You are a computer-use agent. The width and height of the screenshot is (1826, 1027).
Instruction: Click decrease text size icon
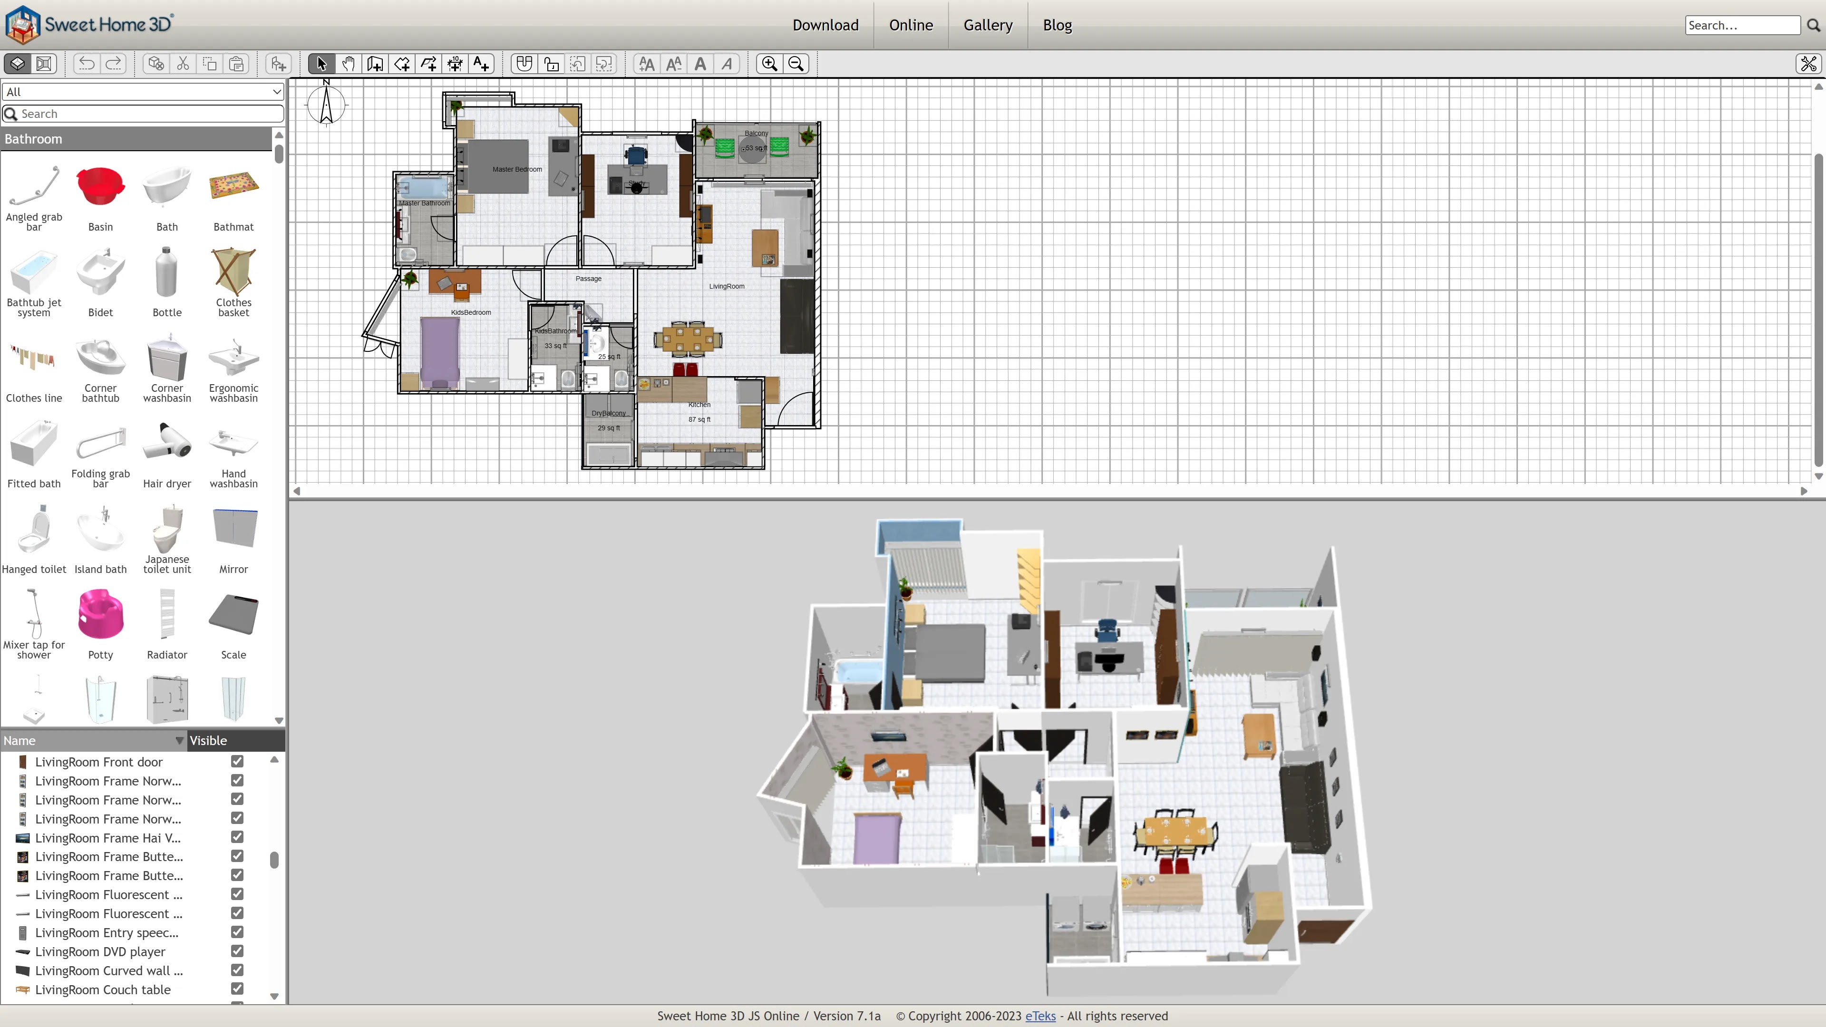[x=673, y=64]
